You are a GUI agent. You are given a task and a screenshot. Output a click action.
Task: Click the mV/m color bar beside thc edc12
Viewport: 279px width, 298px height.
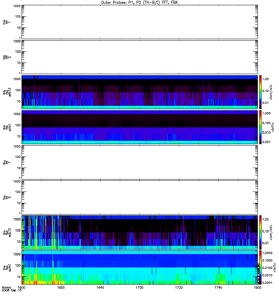260,232
